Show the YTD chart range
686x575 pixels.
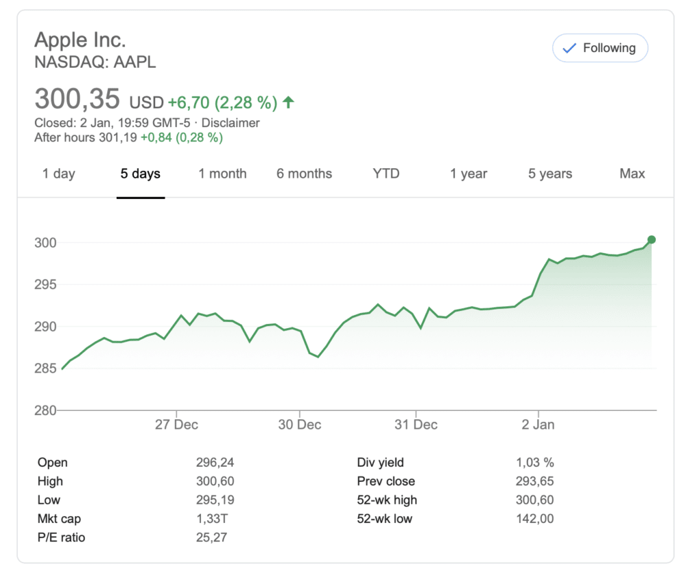(x=386, y=174)
